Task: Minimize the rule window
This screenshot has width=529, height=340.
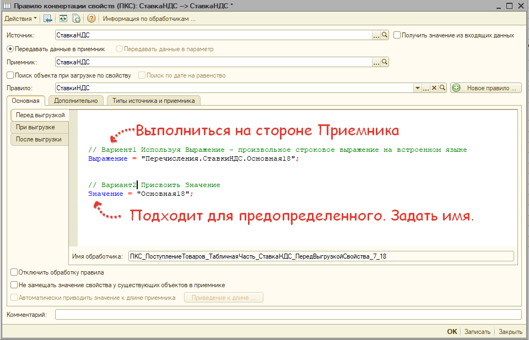Action: pyautogui.click(x=499, y=7)
